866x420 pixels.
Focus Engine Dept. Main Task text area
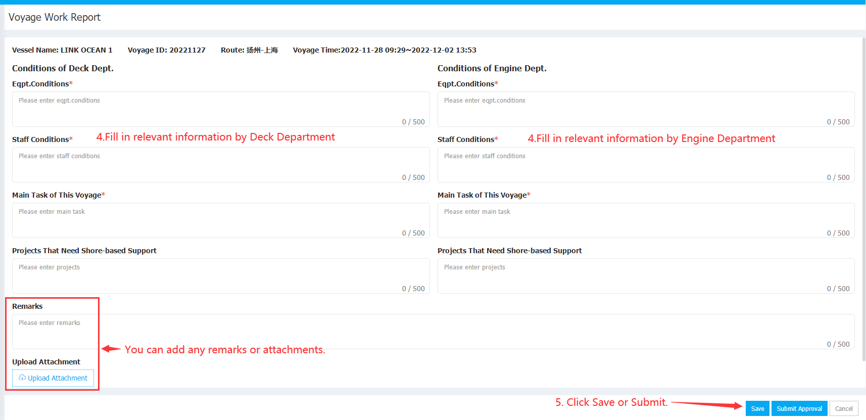point(646,220)
